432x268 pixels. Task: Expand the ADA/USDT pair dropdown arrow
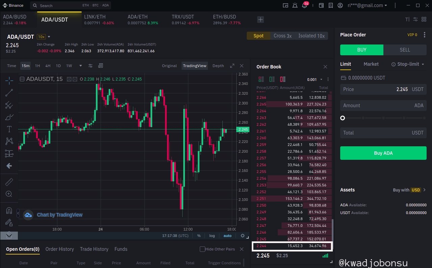click(x=49, y=37)
